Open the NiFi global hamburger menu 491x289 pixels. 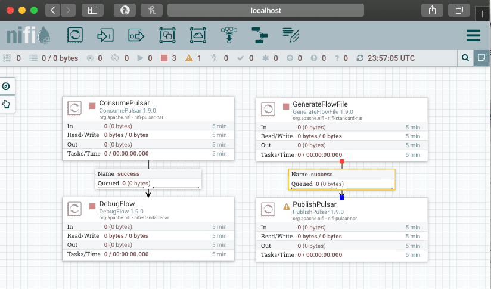point(473,35)
